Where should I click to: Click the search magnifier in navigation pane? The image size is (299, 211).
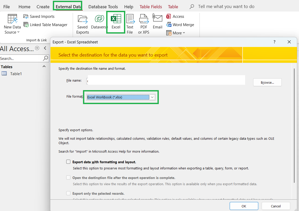coord(46,58)
